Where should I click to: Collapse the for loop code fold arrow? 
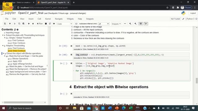click(74, 71)
